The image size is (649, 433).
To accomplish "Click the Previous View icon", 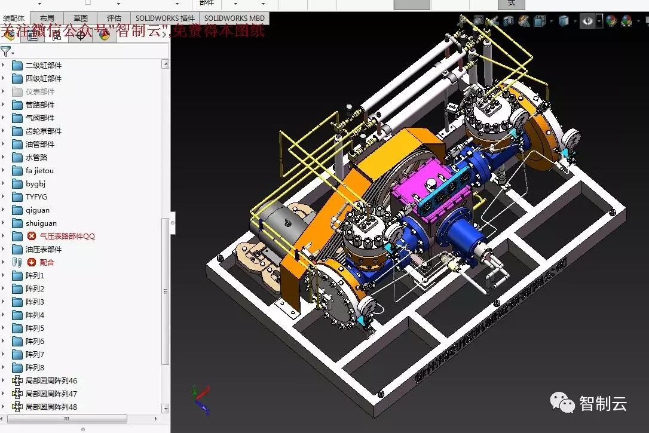I will click(493, 21).
